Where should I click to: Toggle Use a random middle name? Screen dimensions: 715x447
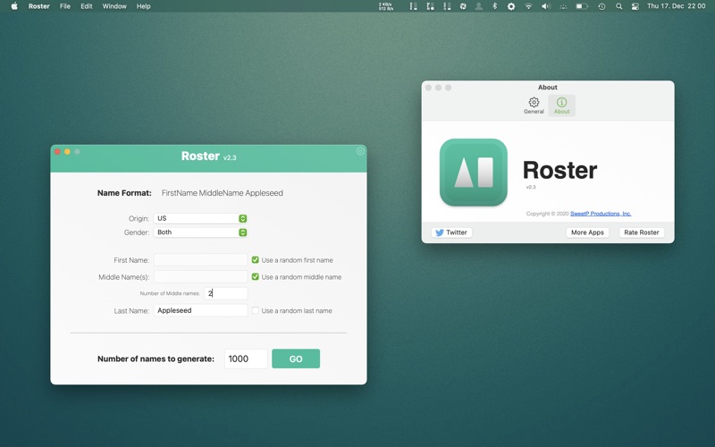tap(256, 277)
